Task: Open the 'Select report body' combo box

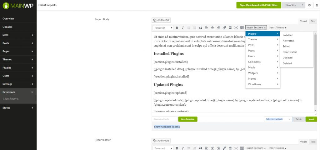Action: (x=278, y=119)
